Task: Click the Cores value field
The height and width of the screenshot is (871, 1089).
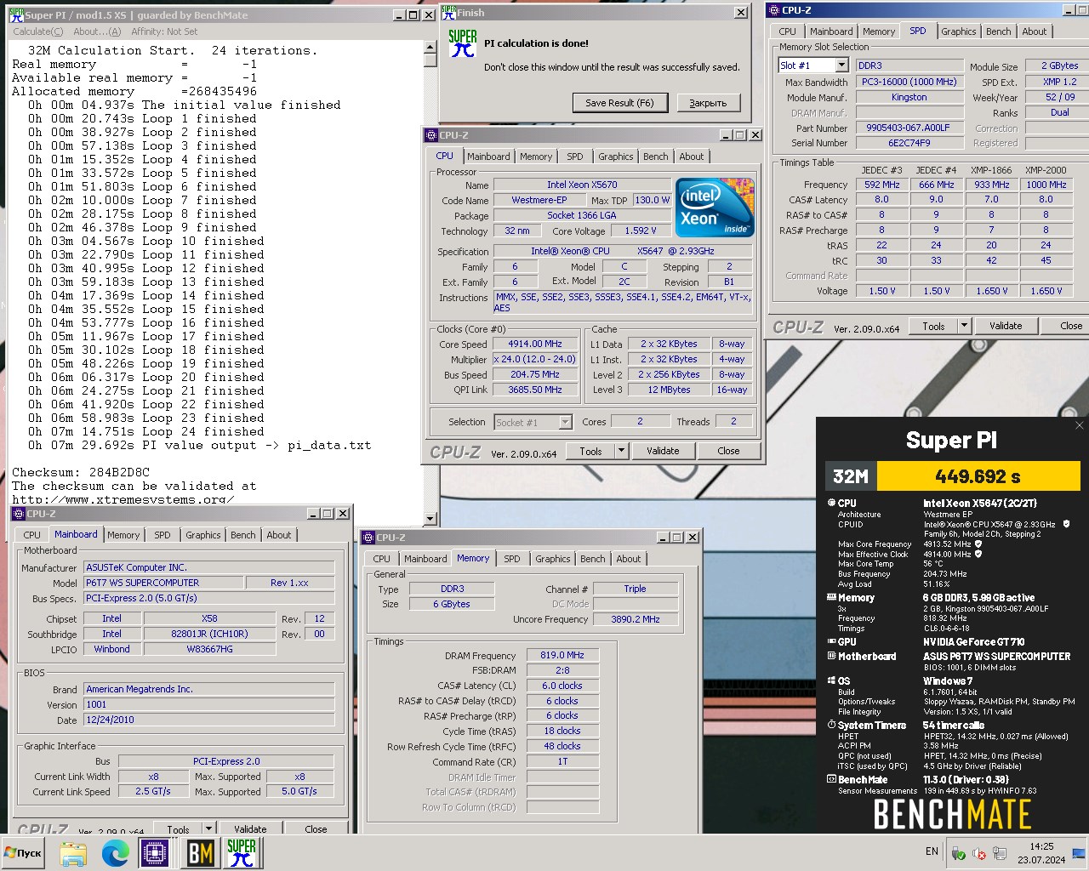Action: click(x=640, y=421)
